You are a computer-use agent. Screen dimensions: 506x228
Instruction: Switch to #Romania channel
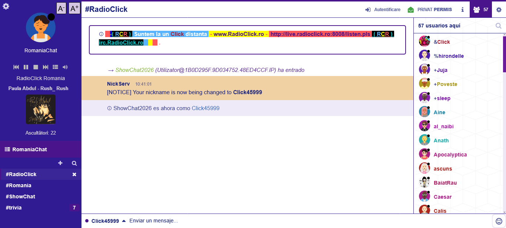19,185
